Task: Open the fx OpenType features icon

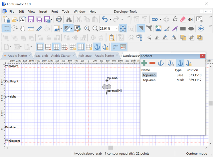Action: (x=175, y=20)
